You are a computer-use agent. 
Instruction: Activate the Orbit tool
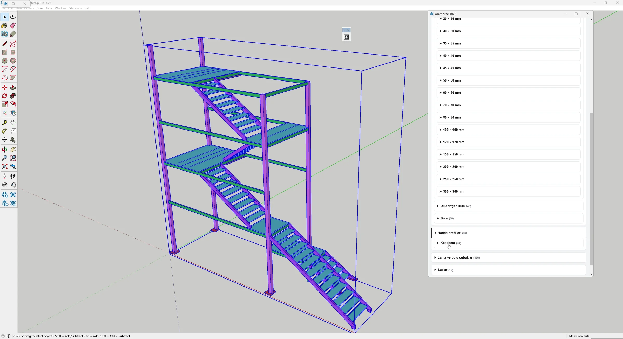[4, 150]
